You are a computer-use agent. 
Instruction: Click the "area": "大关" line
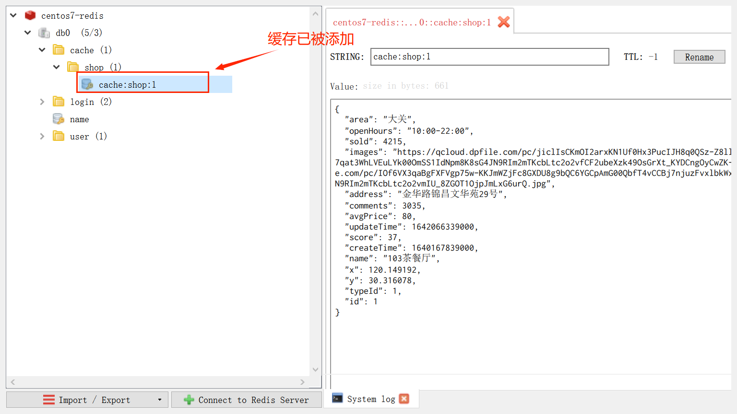(x=380, y=119)
